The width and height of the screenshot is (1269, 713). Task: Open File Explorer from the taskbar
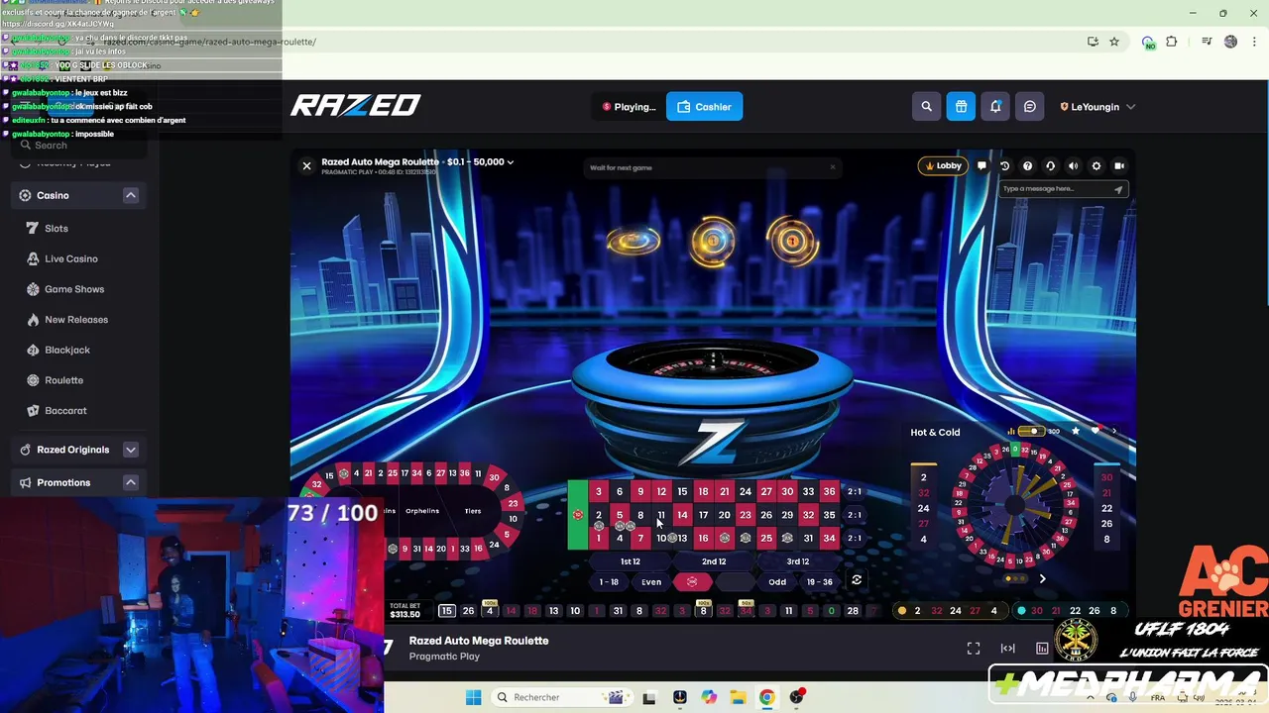click(x=738, y=697)
